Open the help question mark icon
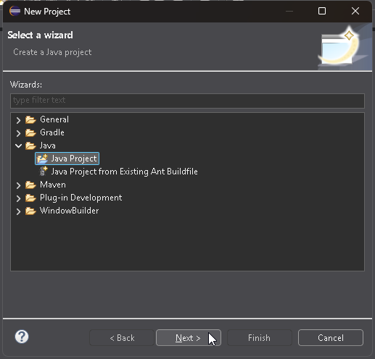This screenshot has width=375, height=359. click(22, 337)
